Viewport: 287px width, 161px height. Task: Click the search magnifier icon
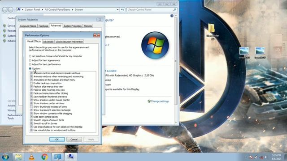(x=174, y=10)
